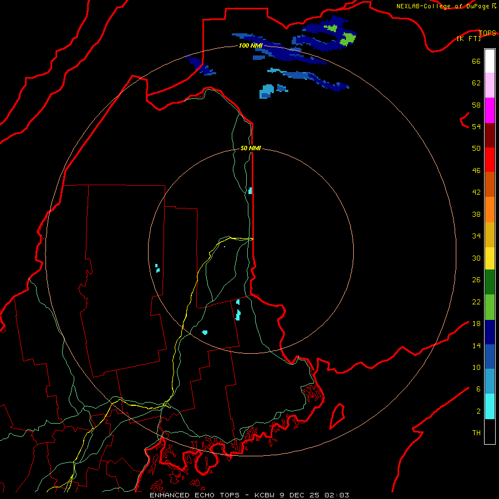Viewport: 499px width, 499px height.
Task: Click the cyan echo on the vertical red border
Action: click(250, 191)
